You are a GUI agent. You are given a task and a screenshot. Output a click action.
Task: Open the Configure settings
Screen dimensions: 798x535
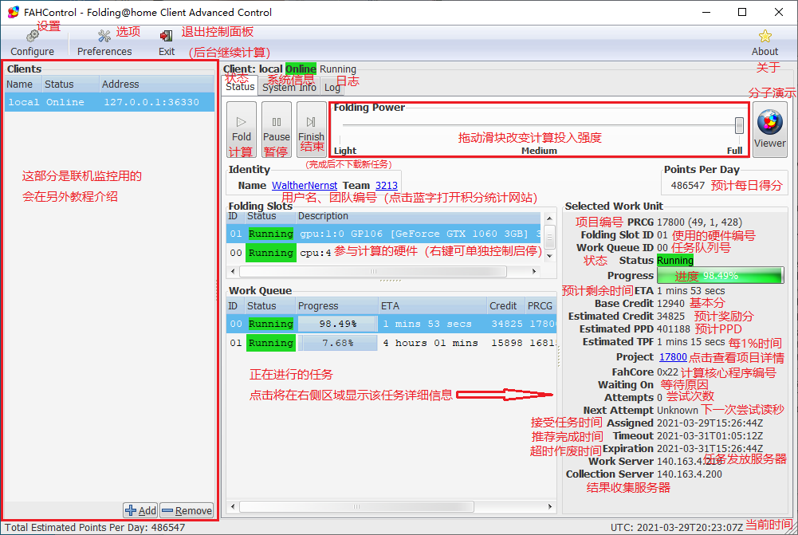[x=32, y=43]
